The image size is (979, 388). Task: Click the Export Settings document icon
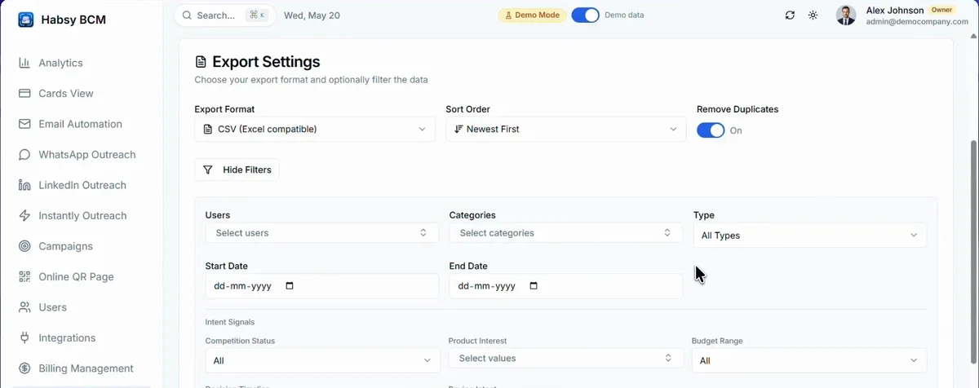pos(201,62)
